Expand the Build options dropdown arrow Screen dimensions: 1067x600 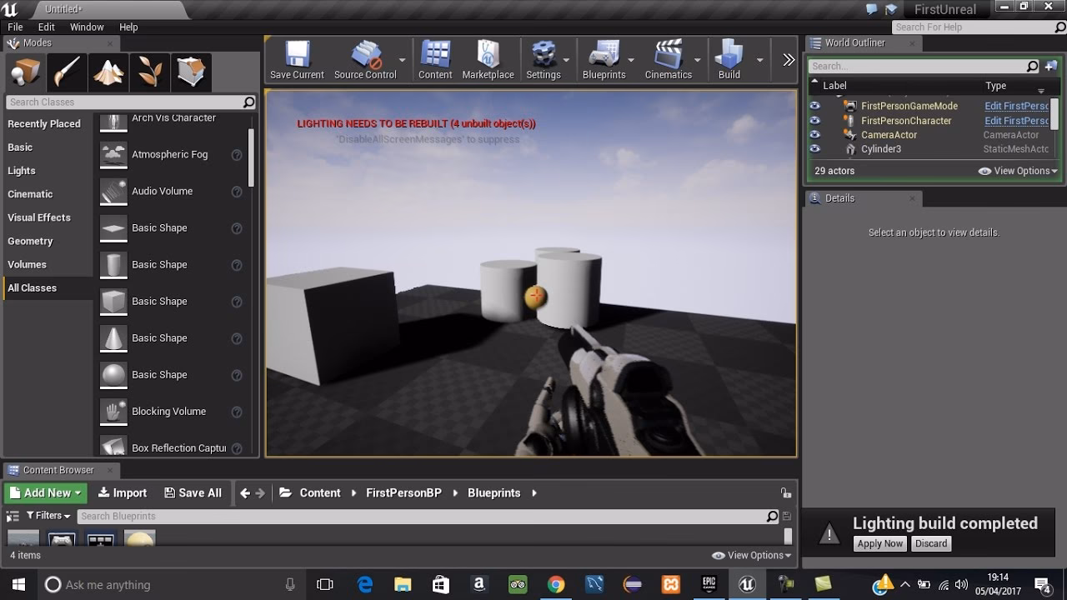click(x=759, y=60)
